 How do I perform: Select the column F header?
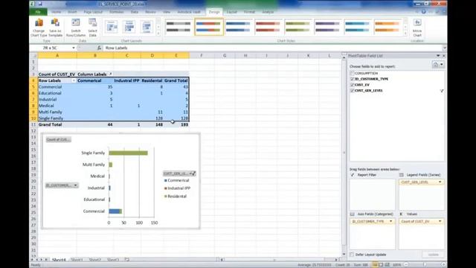click(x=202, y=56)
